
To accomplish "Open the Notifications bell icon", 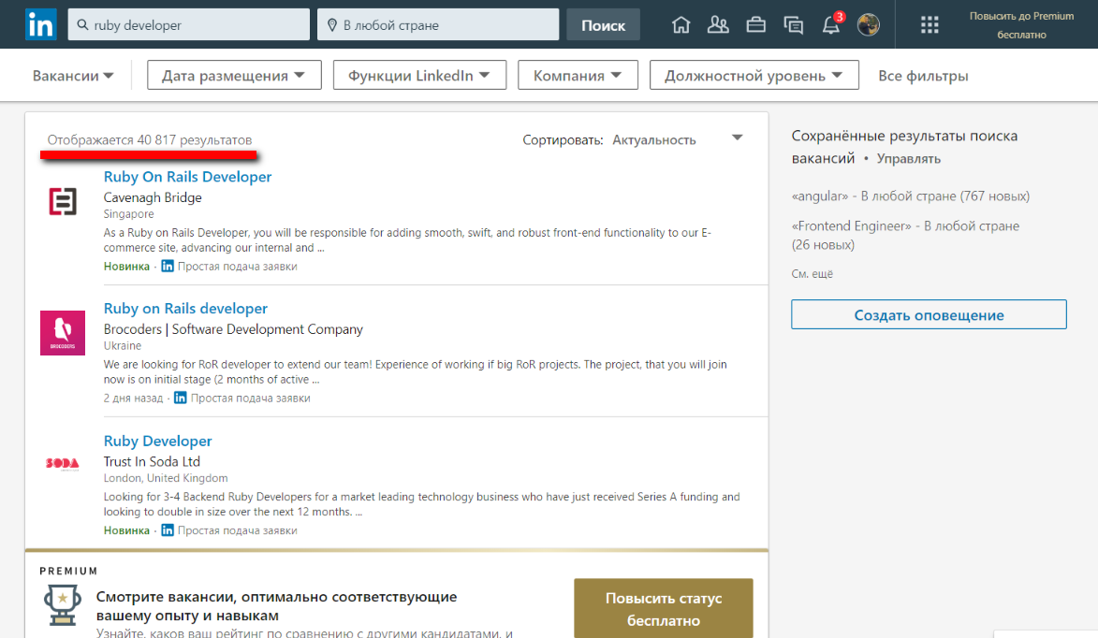I will (831, 25).
